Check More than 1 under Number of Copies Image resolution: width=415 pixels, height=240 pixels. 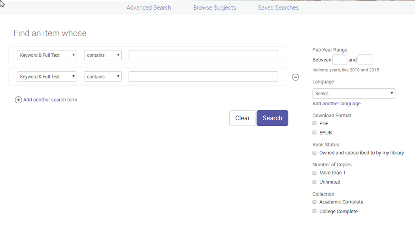pos(314,173)
